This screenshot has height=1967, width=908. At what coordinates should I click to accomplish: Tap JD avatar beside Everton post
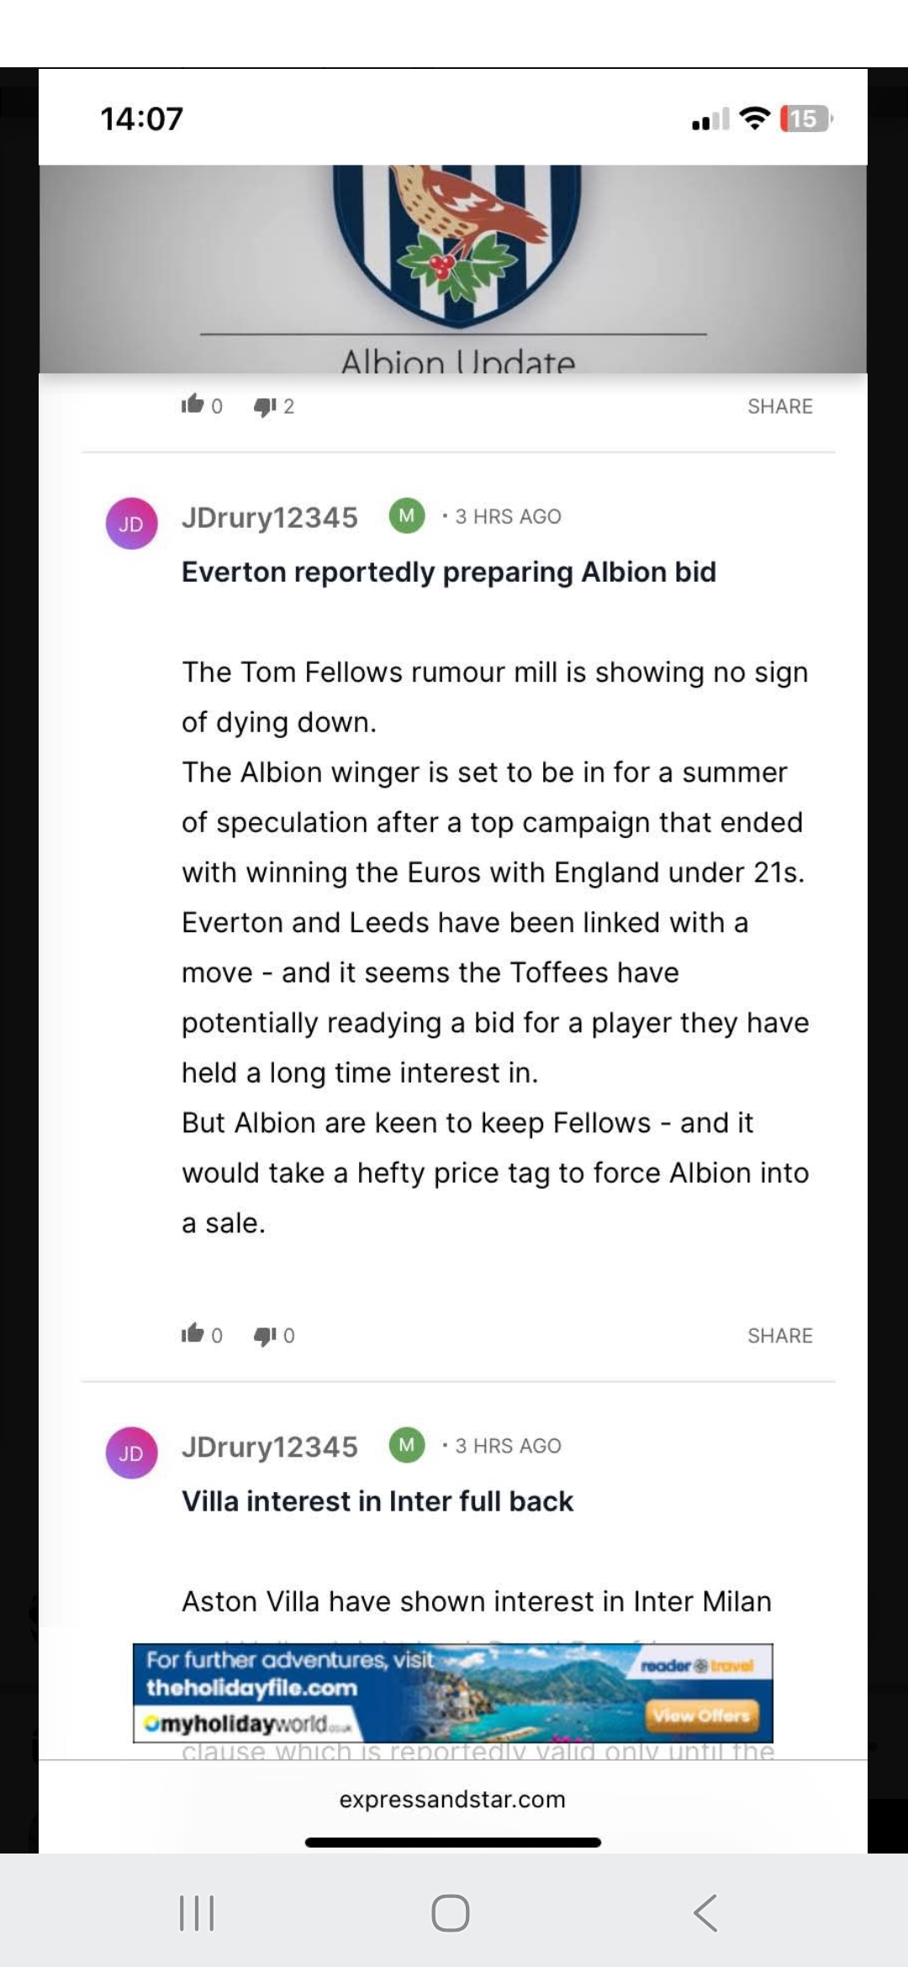tap(131, 524)
